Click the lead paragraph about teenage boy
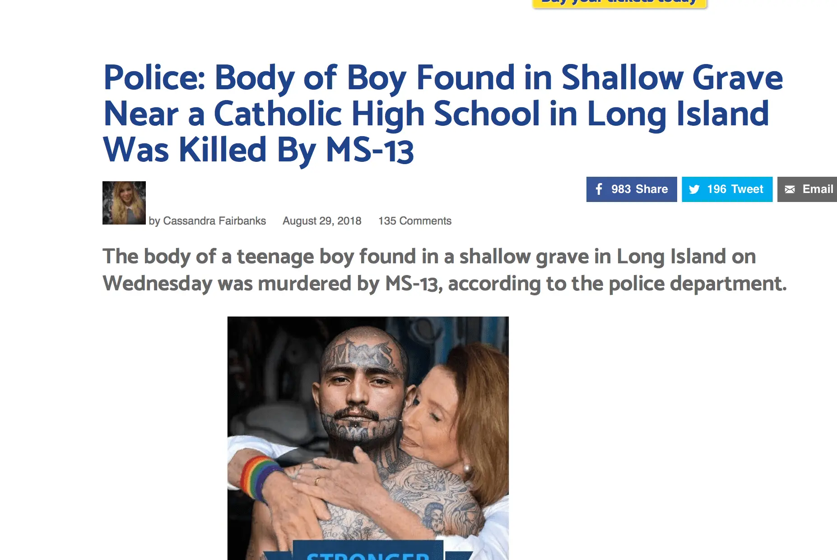Screen dimensions: 837x560 [445, 270]
